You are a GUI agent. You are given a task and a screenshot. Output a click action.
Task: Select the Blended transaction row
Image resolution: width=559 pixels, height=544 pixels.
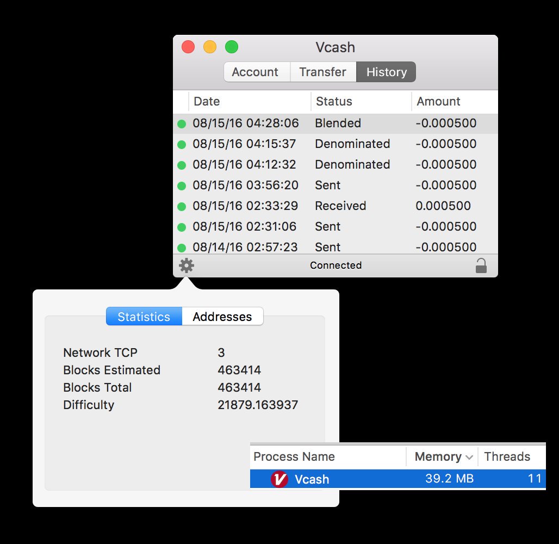tap(336, 123)
